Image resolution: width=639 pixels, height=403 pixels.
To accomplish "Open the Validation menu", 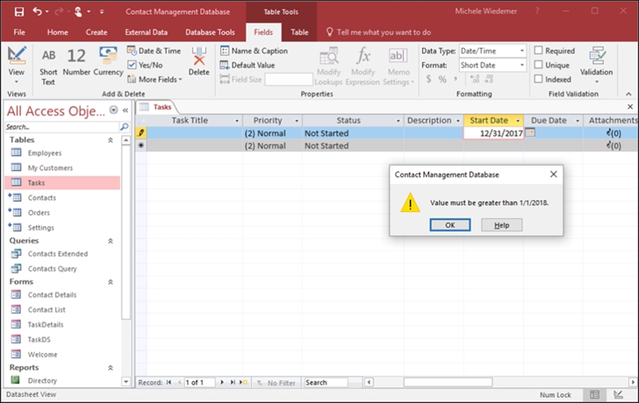I will coord(597,65).
